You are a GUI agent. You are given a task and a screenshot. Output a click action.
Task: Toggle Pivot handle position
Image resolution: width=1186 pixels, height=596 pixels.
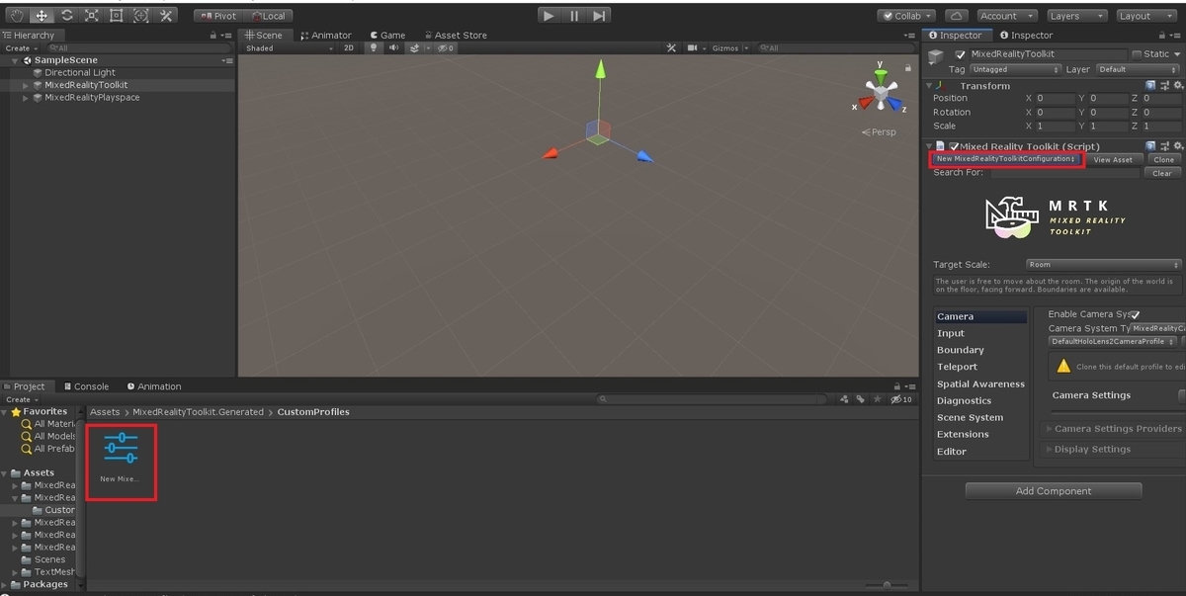pyautogui.click(x=217, y=16)
